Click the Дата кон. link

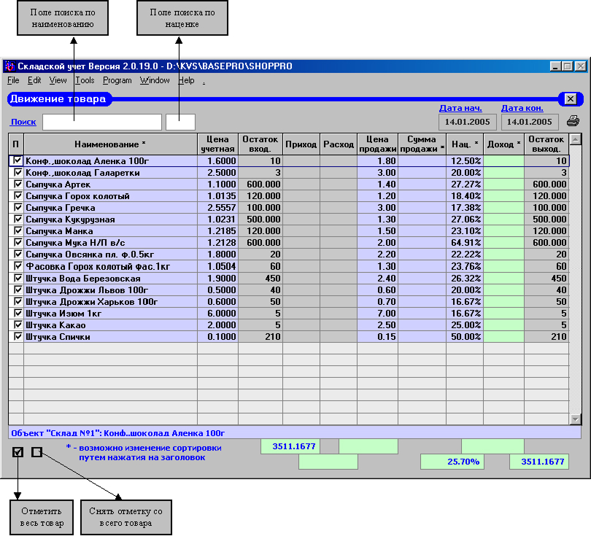pyautogui.click(x=522, y=108)
